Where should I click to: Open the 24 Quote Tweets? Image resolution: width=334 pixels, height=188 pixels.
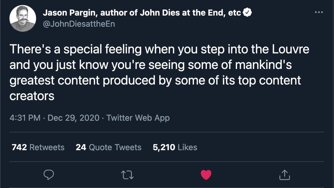pos(108,147)
